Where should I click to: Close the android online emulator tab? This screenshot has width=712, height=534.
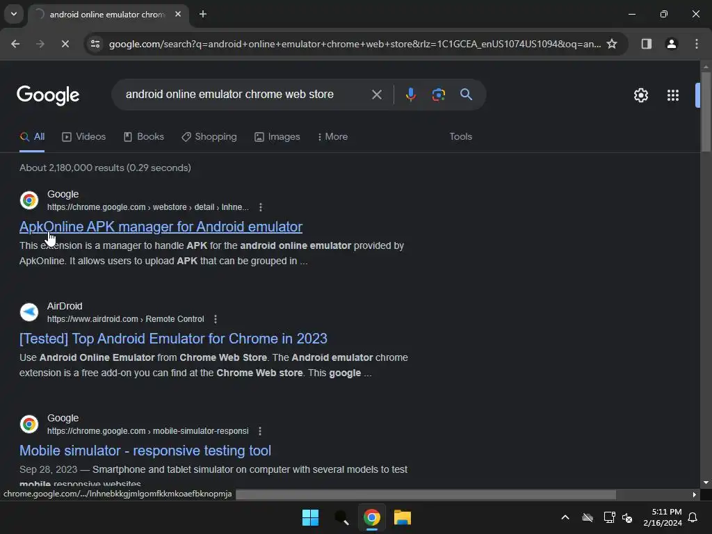click(178, 14)
